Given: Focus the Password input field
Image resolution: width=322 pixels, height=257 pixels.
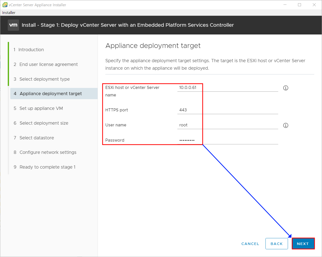Looking at the screenshot, I should (228, 140).
